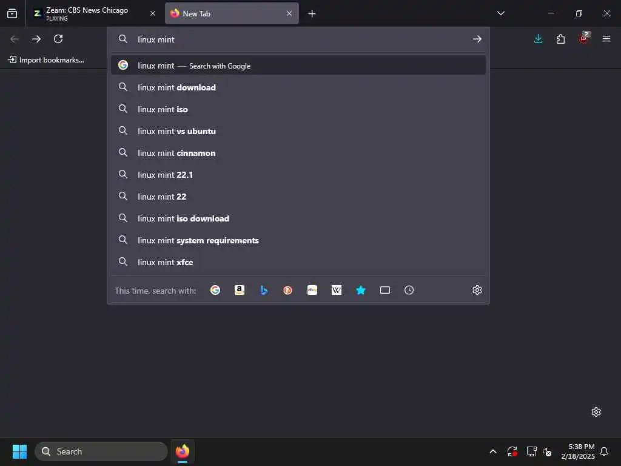
Task: Close the New Tab tab
Action: [289, 13]
